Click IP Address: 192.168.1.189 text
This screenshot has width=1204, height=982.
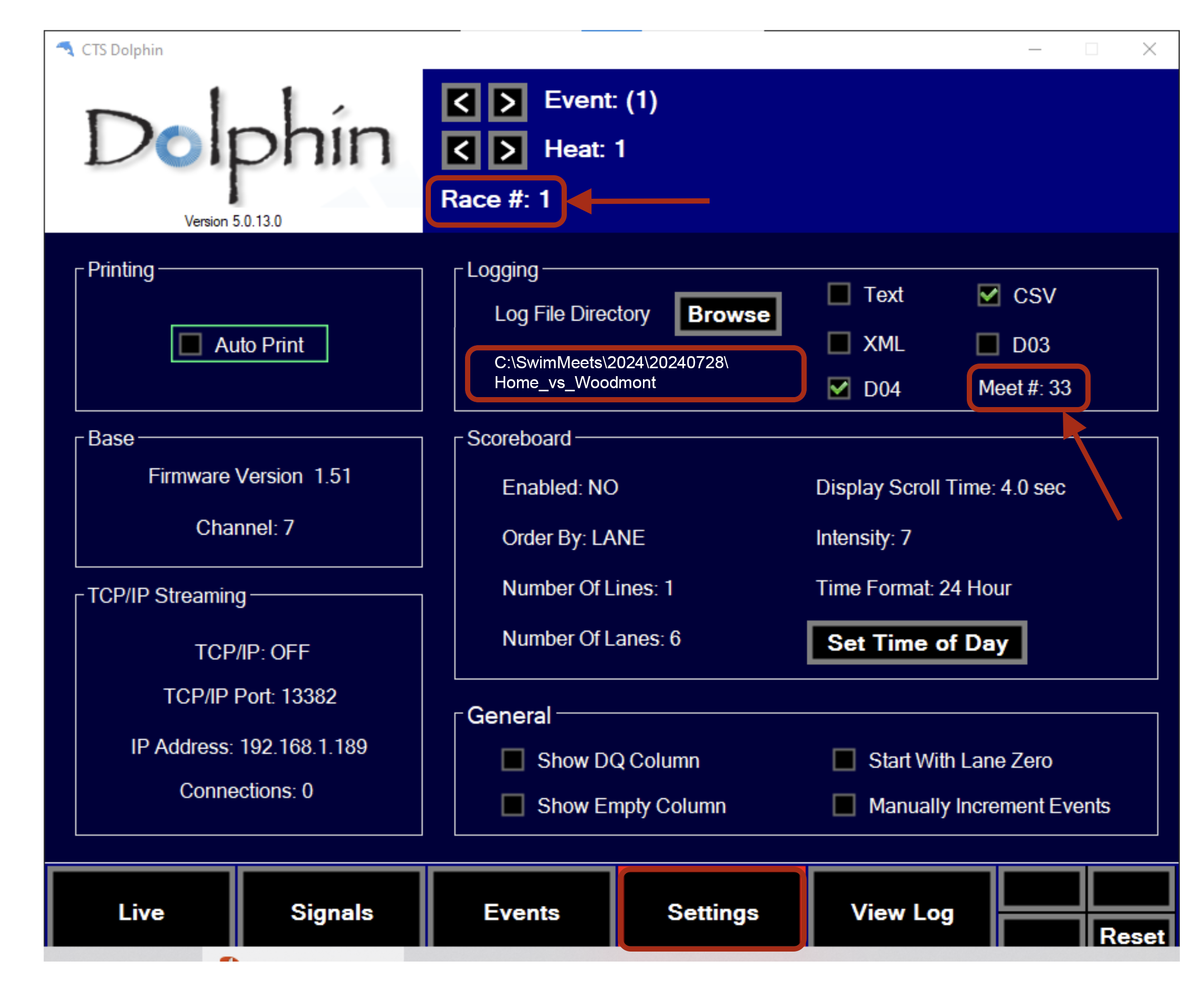pyautogui.click(x=249, y=746)
